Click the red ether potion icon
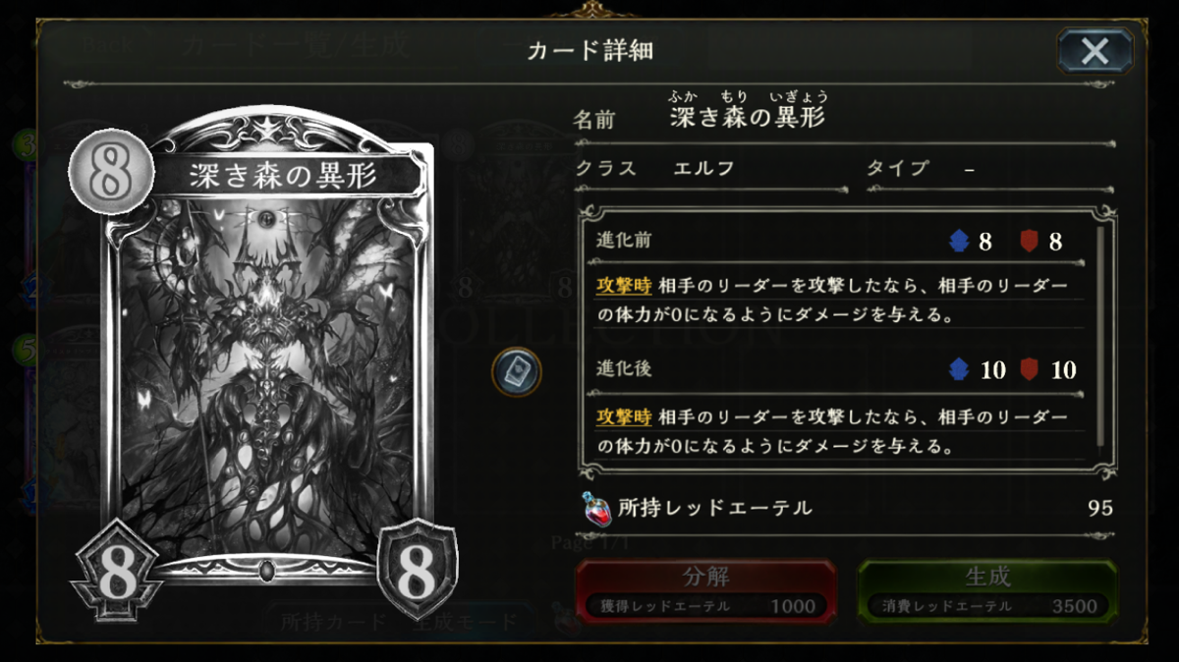 point(595,508)
